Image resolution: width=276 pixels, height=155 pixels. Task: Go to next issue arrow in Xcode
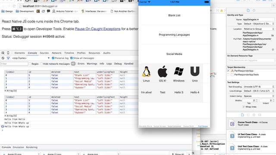coord(225,10)
